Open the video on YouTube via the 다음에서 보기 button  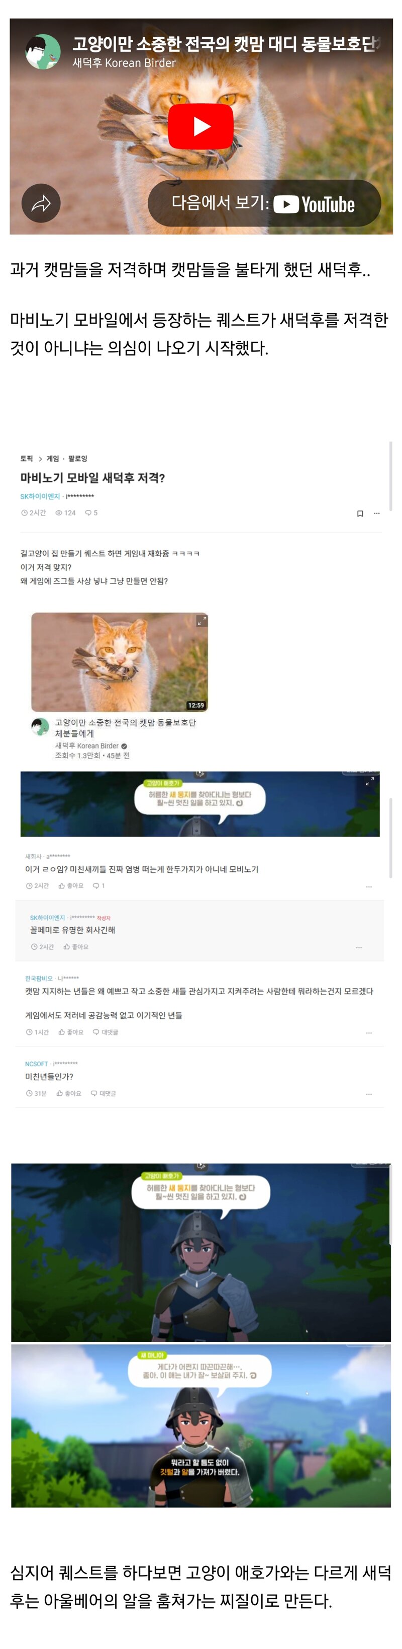click(x=264, y=203)
